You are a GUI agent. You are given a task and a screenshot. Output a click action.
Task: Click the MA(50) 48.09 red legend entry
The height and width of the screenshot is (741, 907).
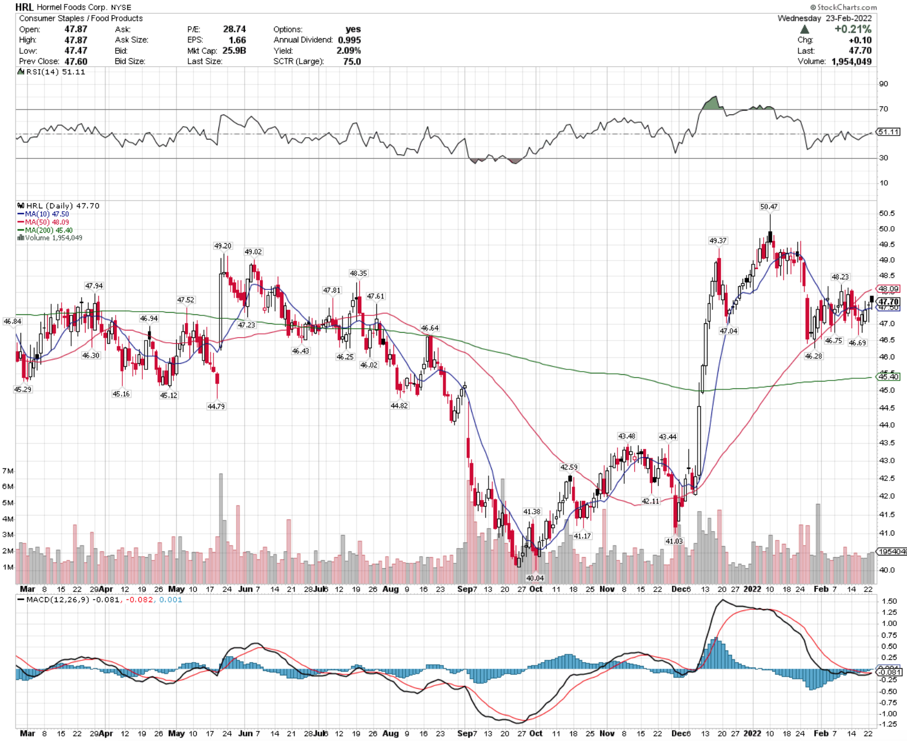43,222
